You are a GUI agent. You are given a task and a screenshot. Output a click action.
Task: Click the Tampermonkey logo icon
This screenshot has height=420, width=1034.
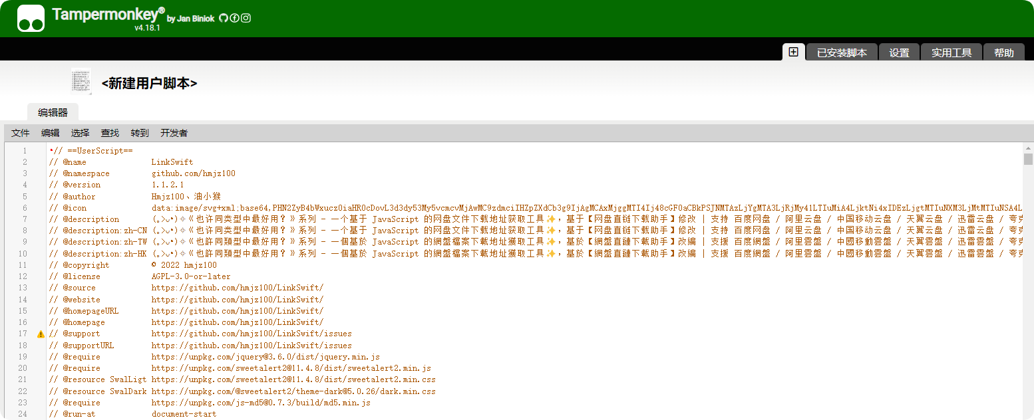pyautogui.click(x=31, y=19)
